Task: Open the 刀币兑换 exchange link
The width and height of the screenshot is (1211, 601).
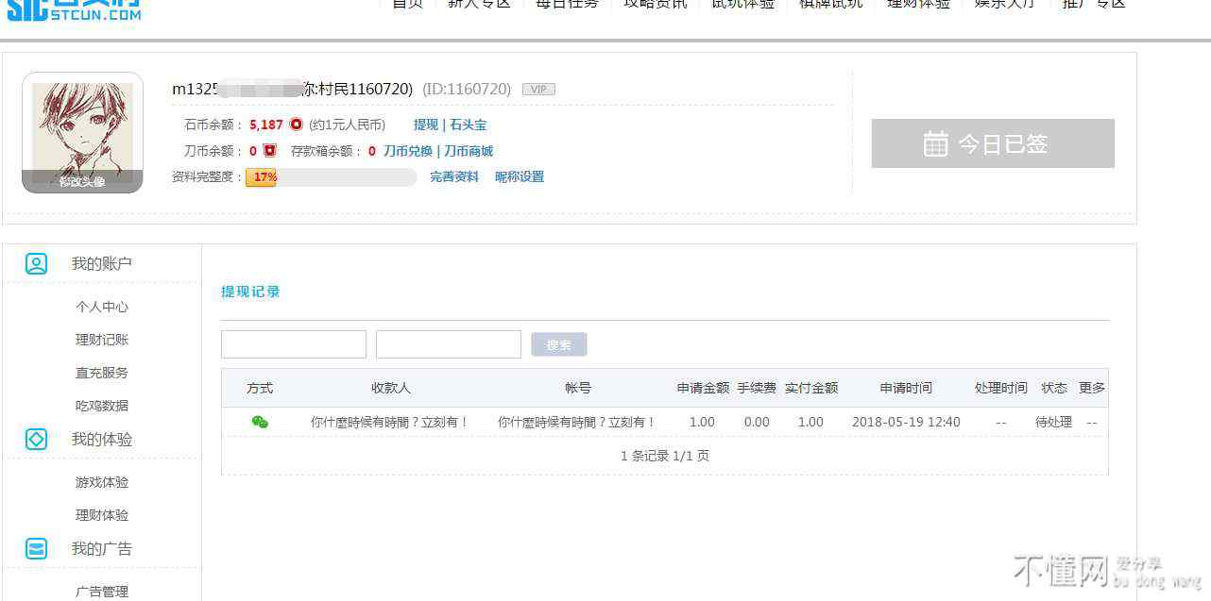Action: point(408,151)
